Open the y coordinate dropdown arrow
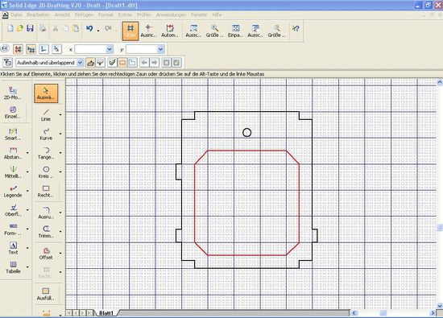This screenshot has width=443, height=318. click(160, 49)
